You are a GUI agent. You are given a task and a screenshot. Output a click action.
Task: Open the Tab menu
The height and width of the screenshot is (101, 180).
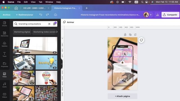[x=40, y=2]
